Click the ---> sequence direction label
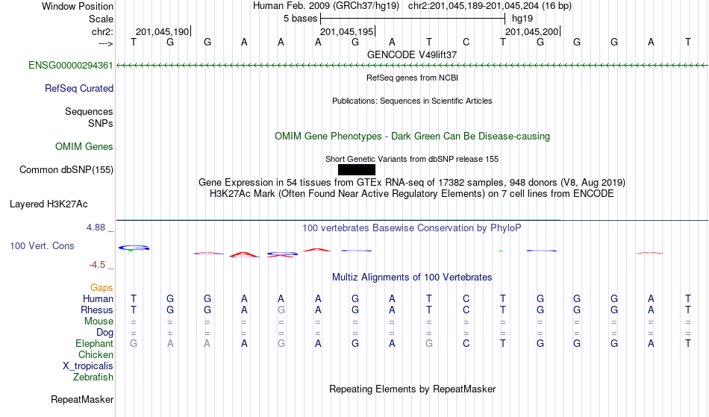Viewport: 709px width, 417px height. pos(106,43)
